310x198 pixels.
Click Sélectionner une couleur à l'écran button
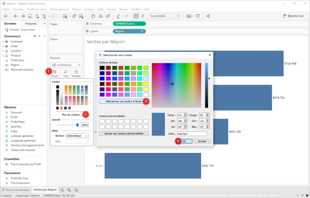[124, 101]
